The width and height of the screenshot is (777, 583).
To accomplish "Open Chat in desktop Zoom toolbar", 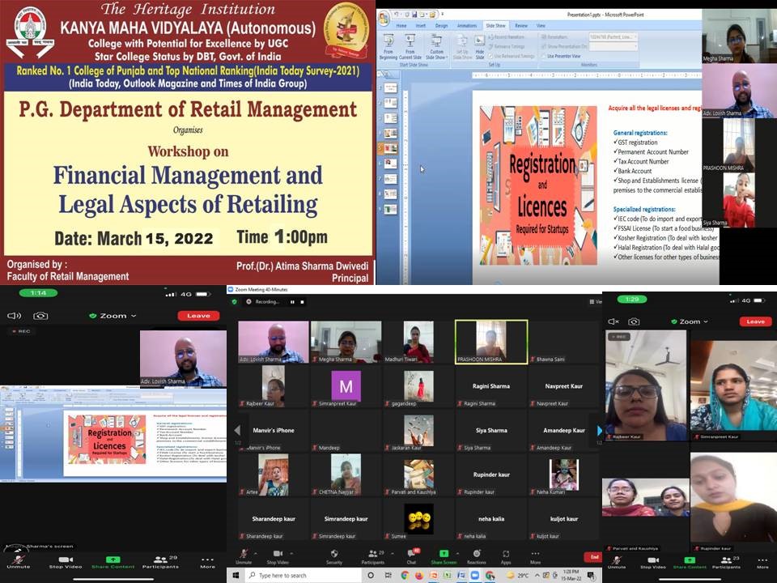I will coord(412,556).
